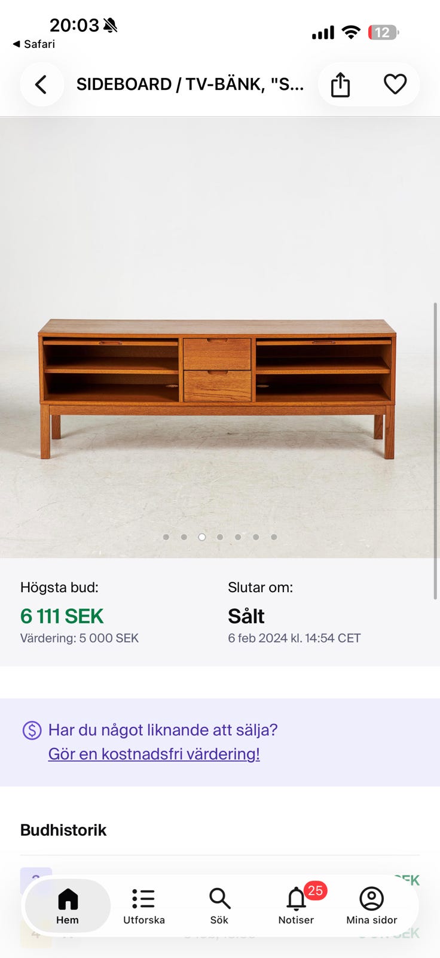The image size is (440, 958).
Task: Tap Gör en kostnadsfri värdering link
Action: point(154,753)
